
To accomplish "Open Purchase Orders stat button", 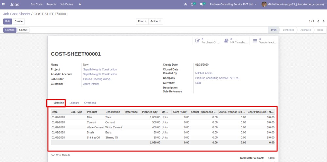I will coord(207,40).
